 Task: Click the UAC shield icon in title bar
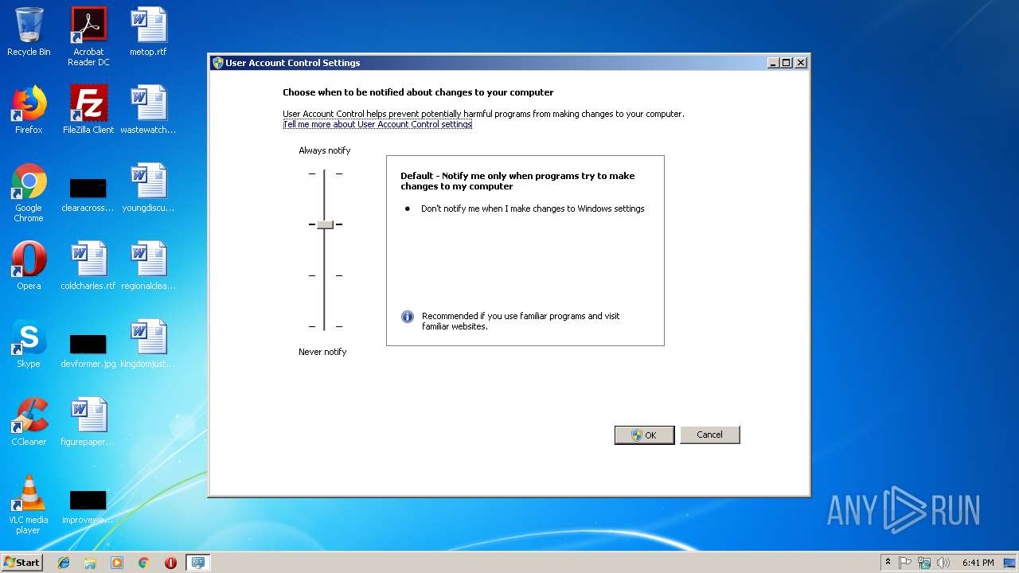(217, 63)
